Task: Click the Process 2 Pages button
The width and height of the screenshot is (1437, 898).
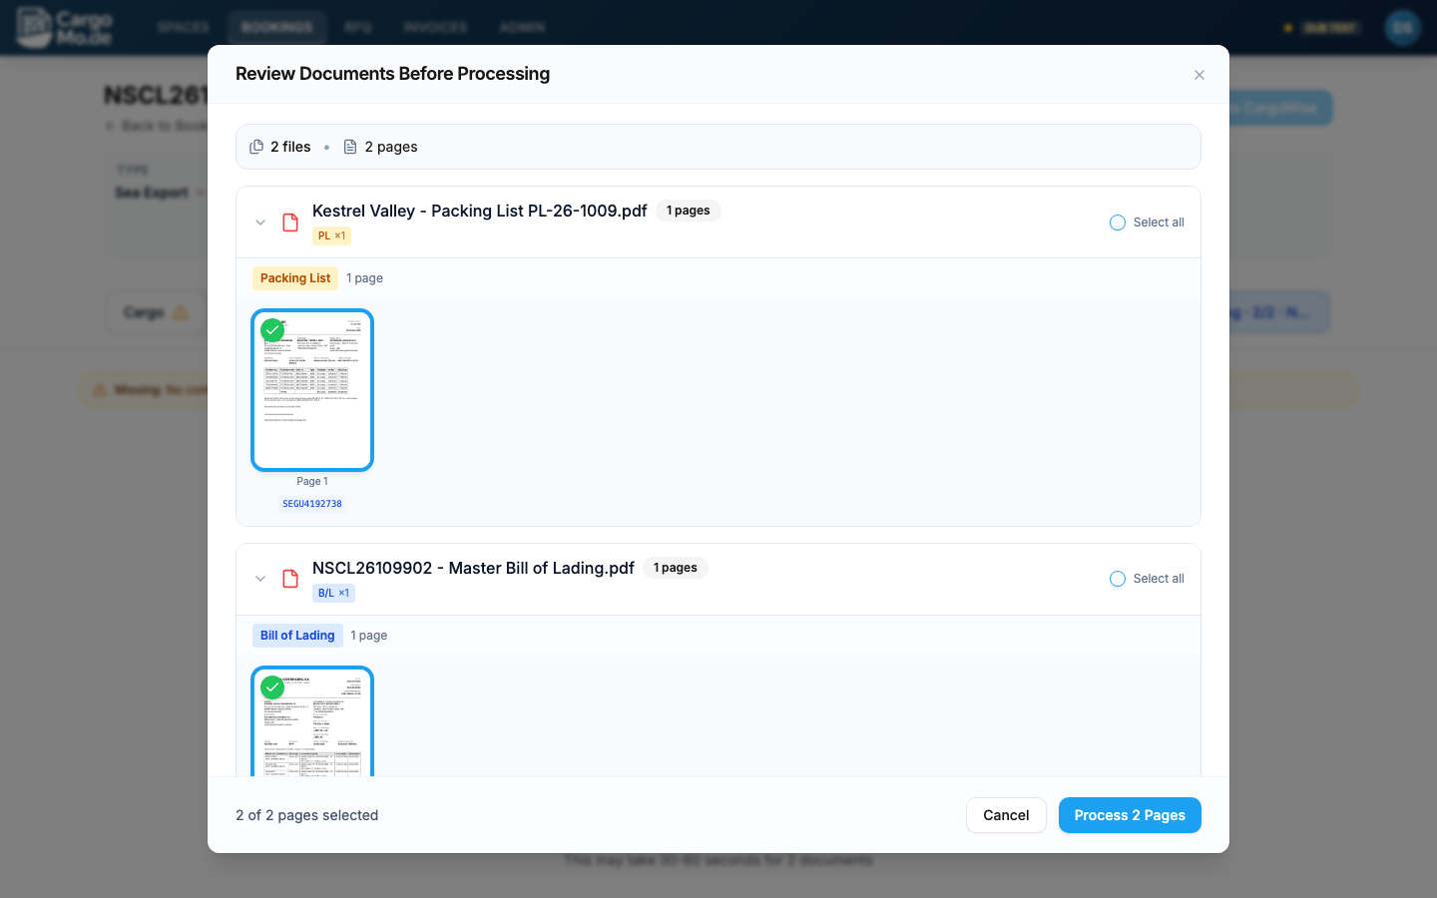Action: 1130,815
